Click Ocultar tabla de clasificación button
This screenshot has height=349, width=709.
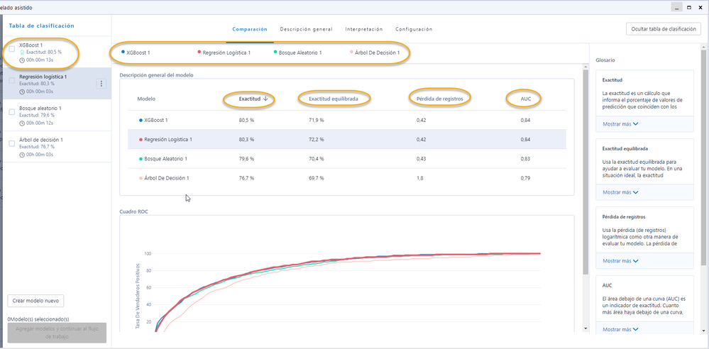[x=664, y=29]
